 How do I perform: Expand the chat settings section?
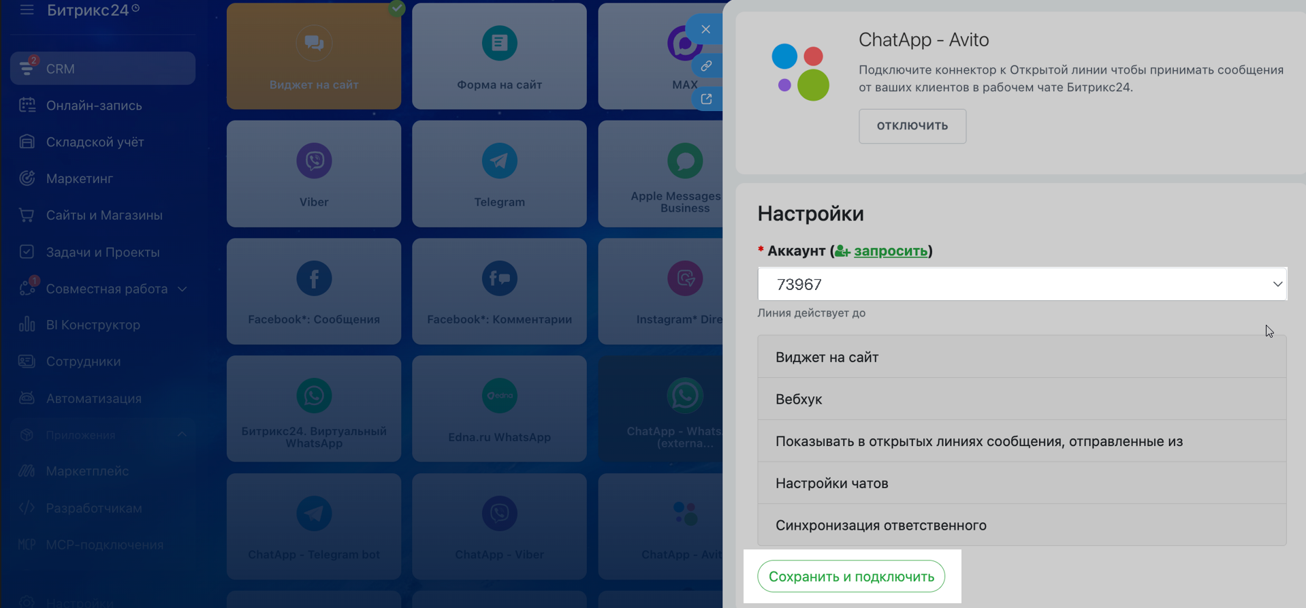pyautogui.click(x=1021, y=483)
